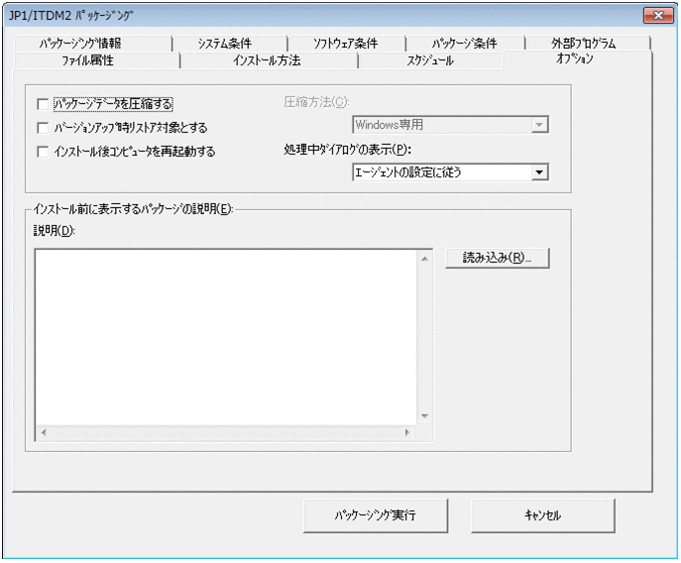This screenshot has width=681, height=563.
Task: Focus the 説明 description text area
Action: click(226, 337)
